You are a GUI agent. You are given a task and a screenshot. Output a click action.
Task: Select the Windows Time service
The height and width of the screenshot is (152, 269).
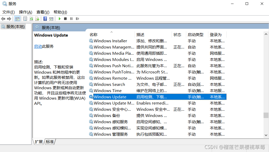click(x=108, y=91)
